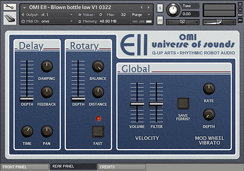This screenshot has width=244, height=171.
Task: Click the stereo pan L-R slider
Action: click(183, 22)
